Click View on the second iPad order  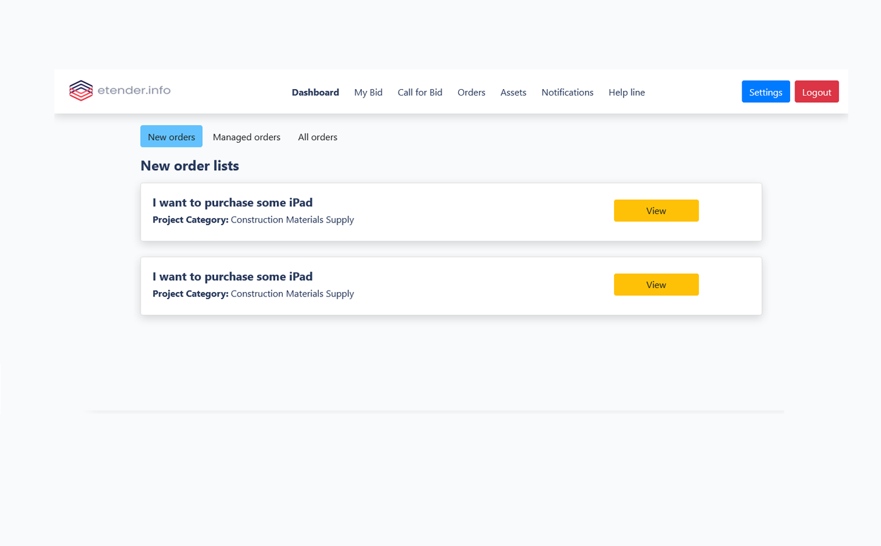pyautogui.click(x=656, y=285)
